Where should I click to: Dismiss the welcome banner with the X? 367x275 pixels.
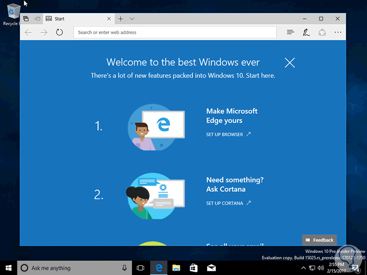[290, 63]
